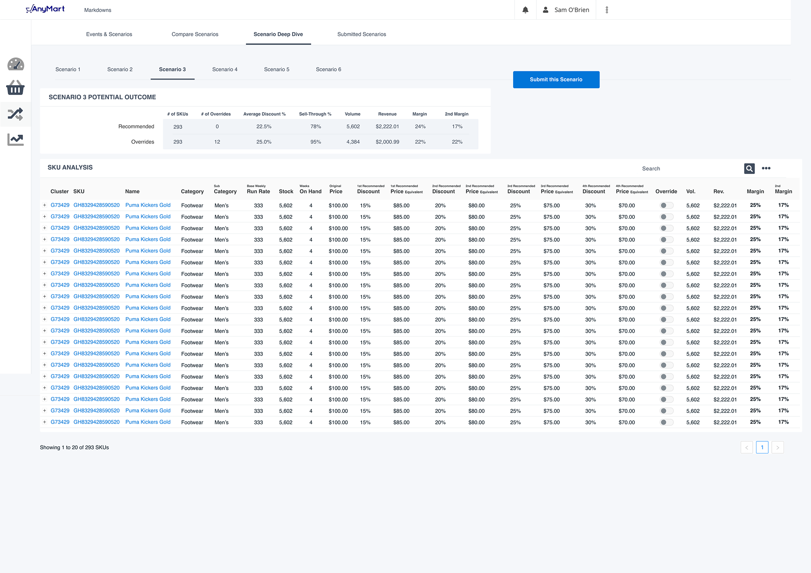811x573 pixels.
Task: Toggle Override switch in the second row
Action: coord(666,217)
